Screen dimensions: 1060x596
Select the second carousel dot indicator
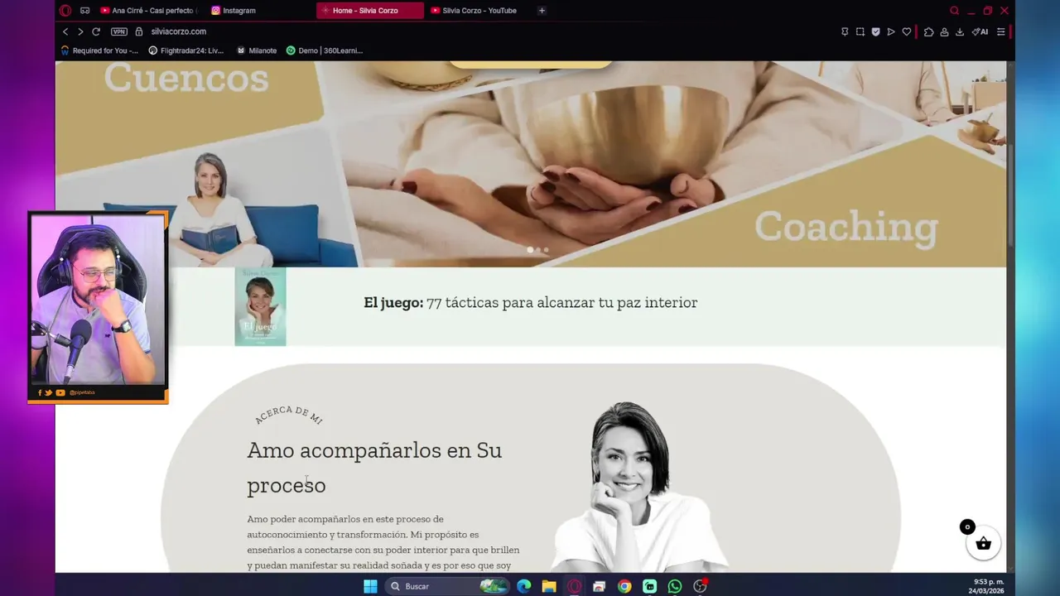coord(538,249)
